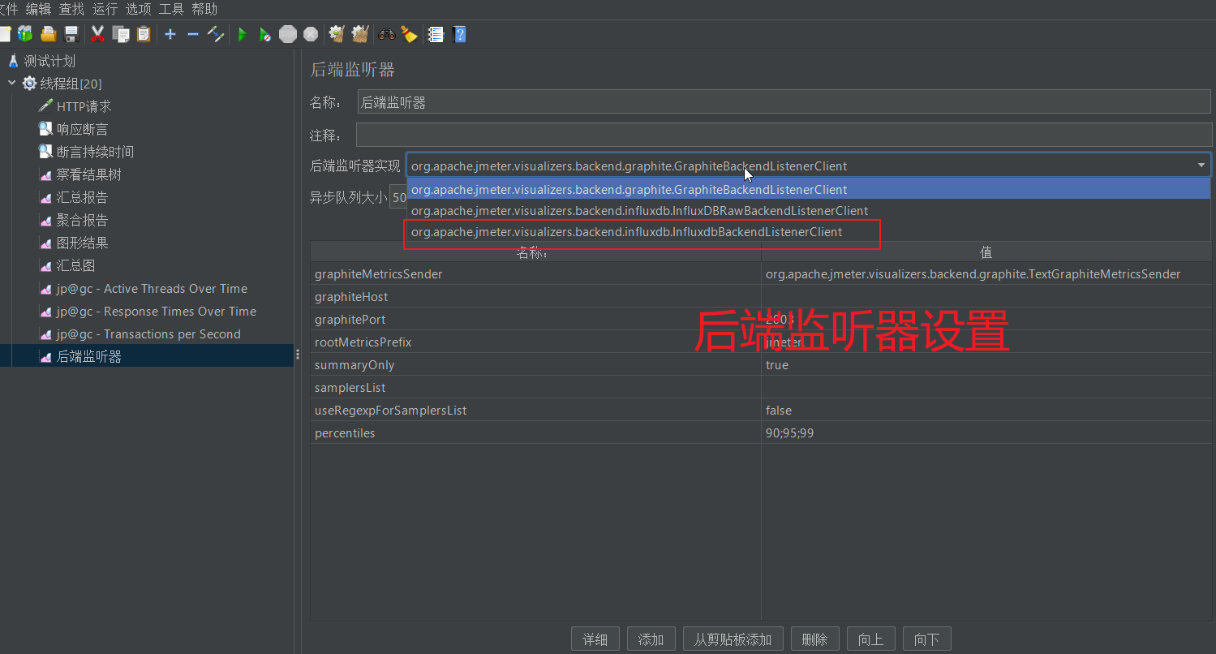
Task: Collapse the 线程组[20] tree chevron
Action: pos(11,83)
